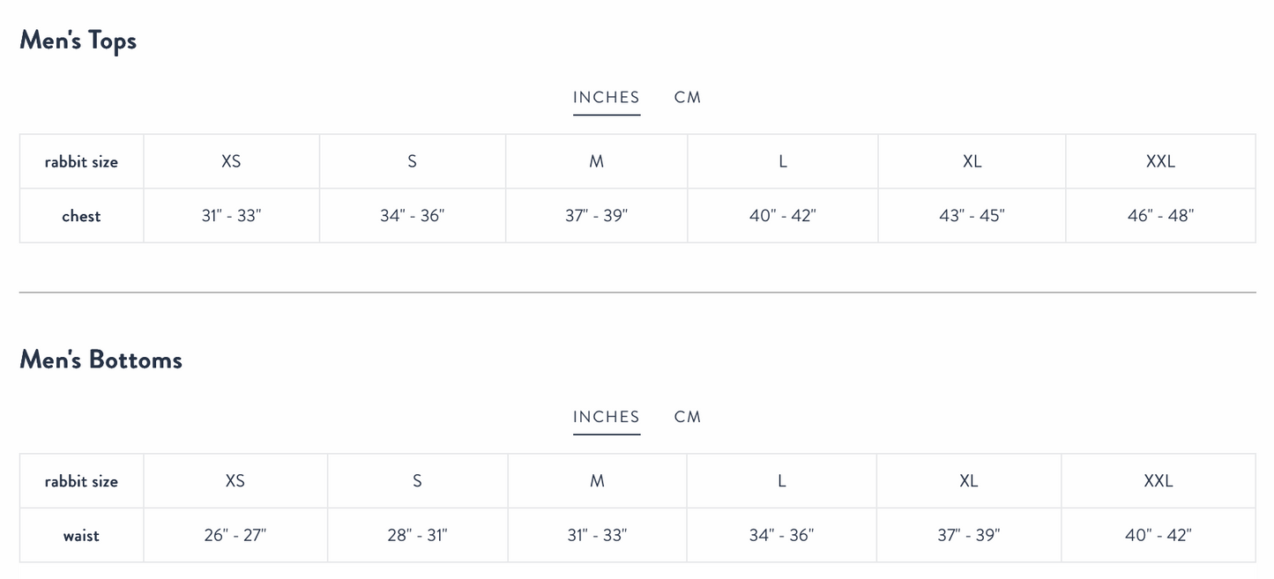Click XS size header in Men's Tops table
This screenshot has width=1274, height=579.
click(x=231, y=162)
